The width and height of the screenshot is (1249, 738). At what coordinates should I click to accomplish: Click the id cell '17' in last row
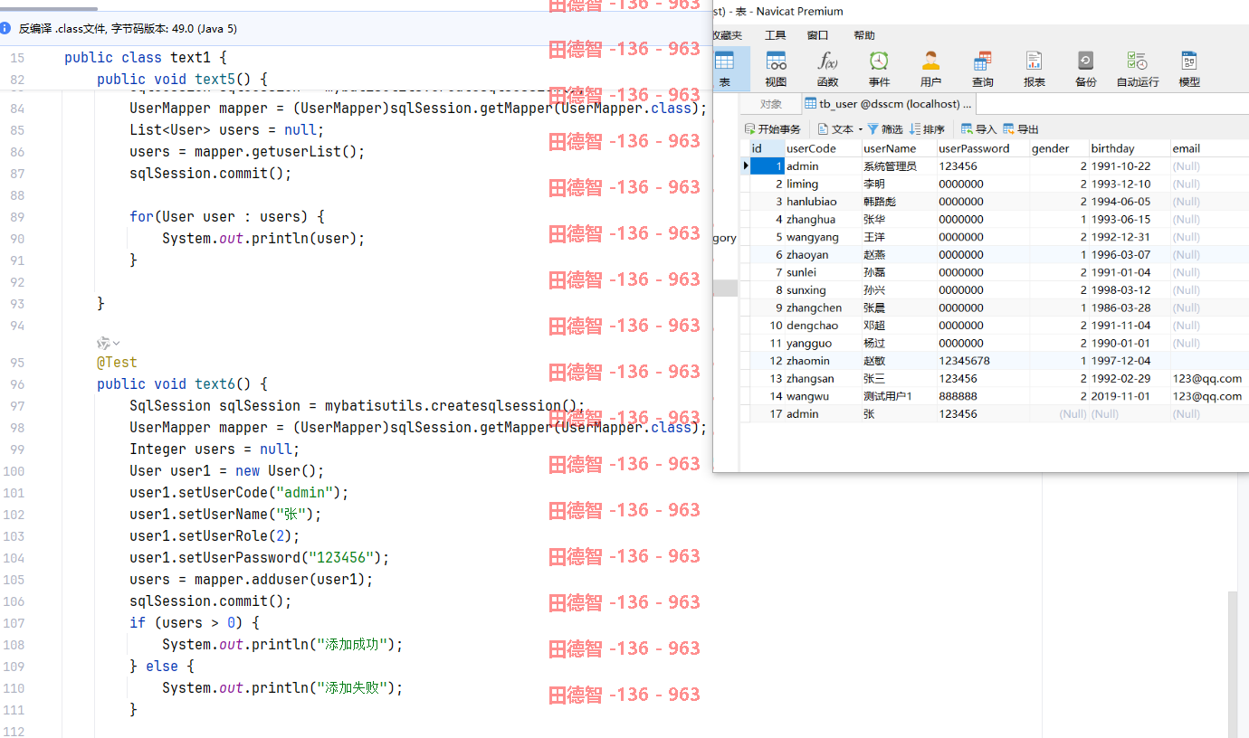point(767,414)
